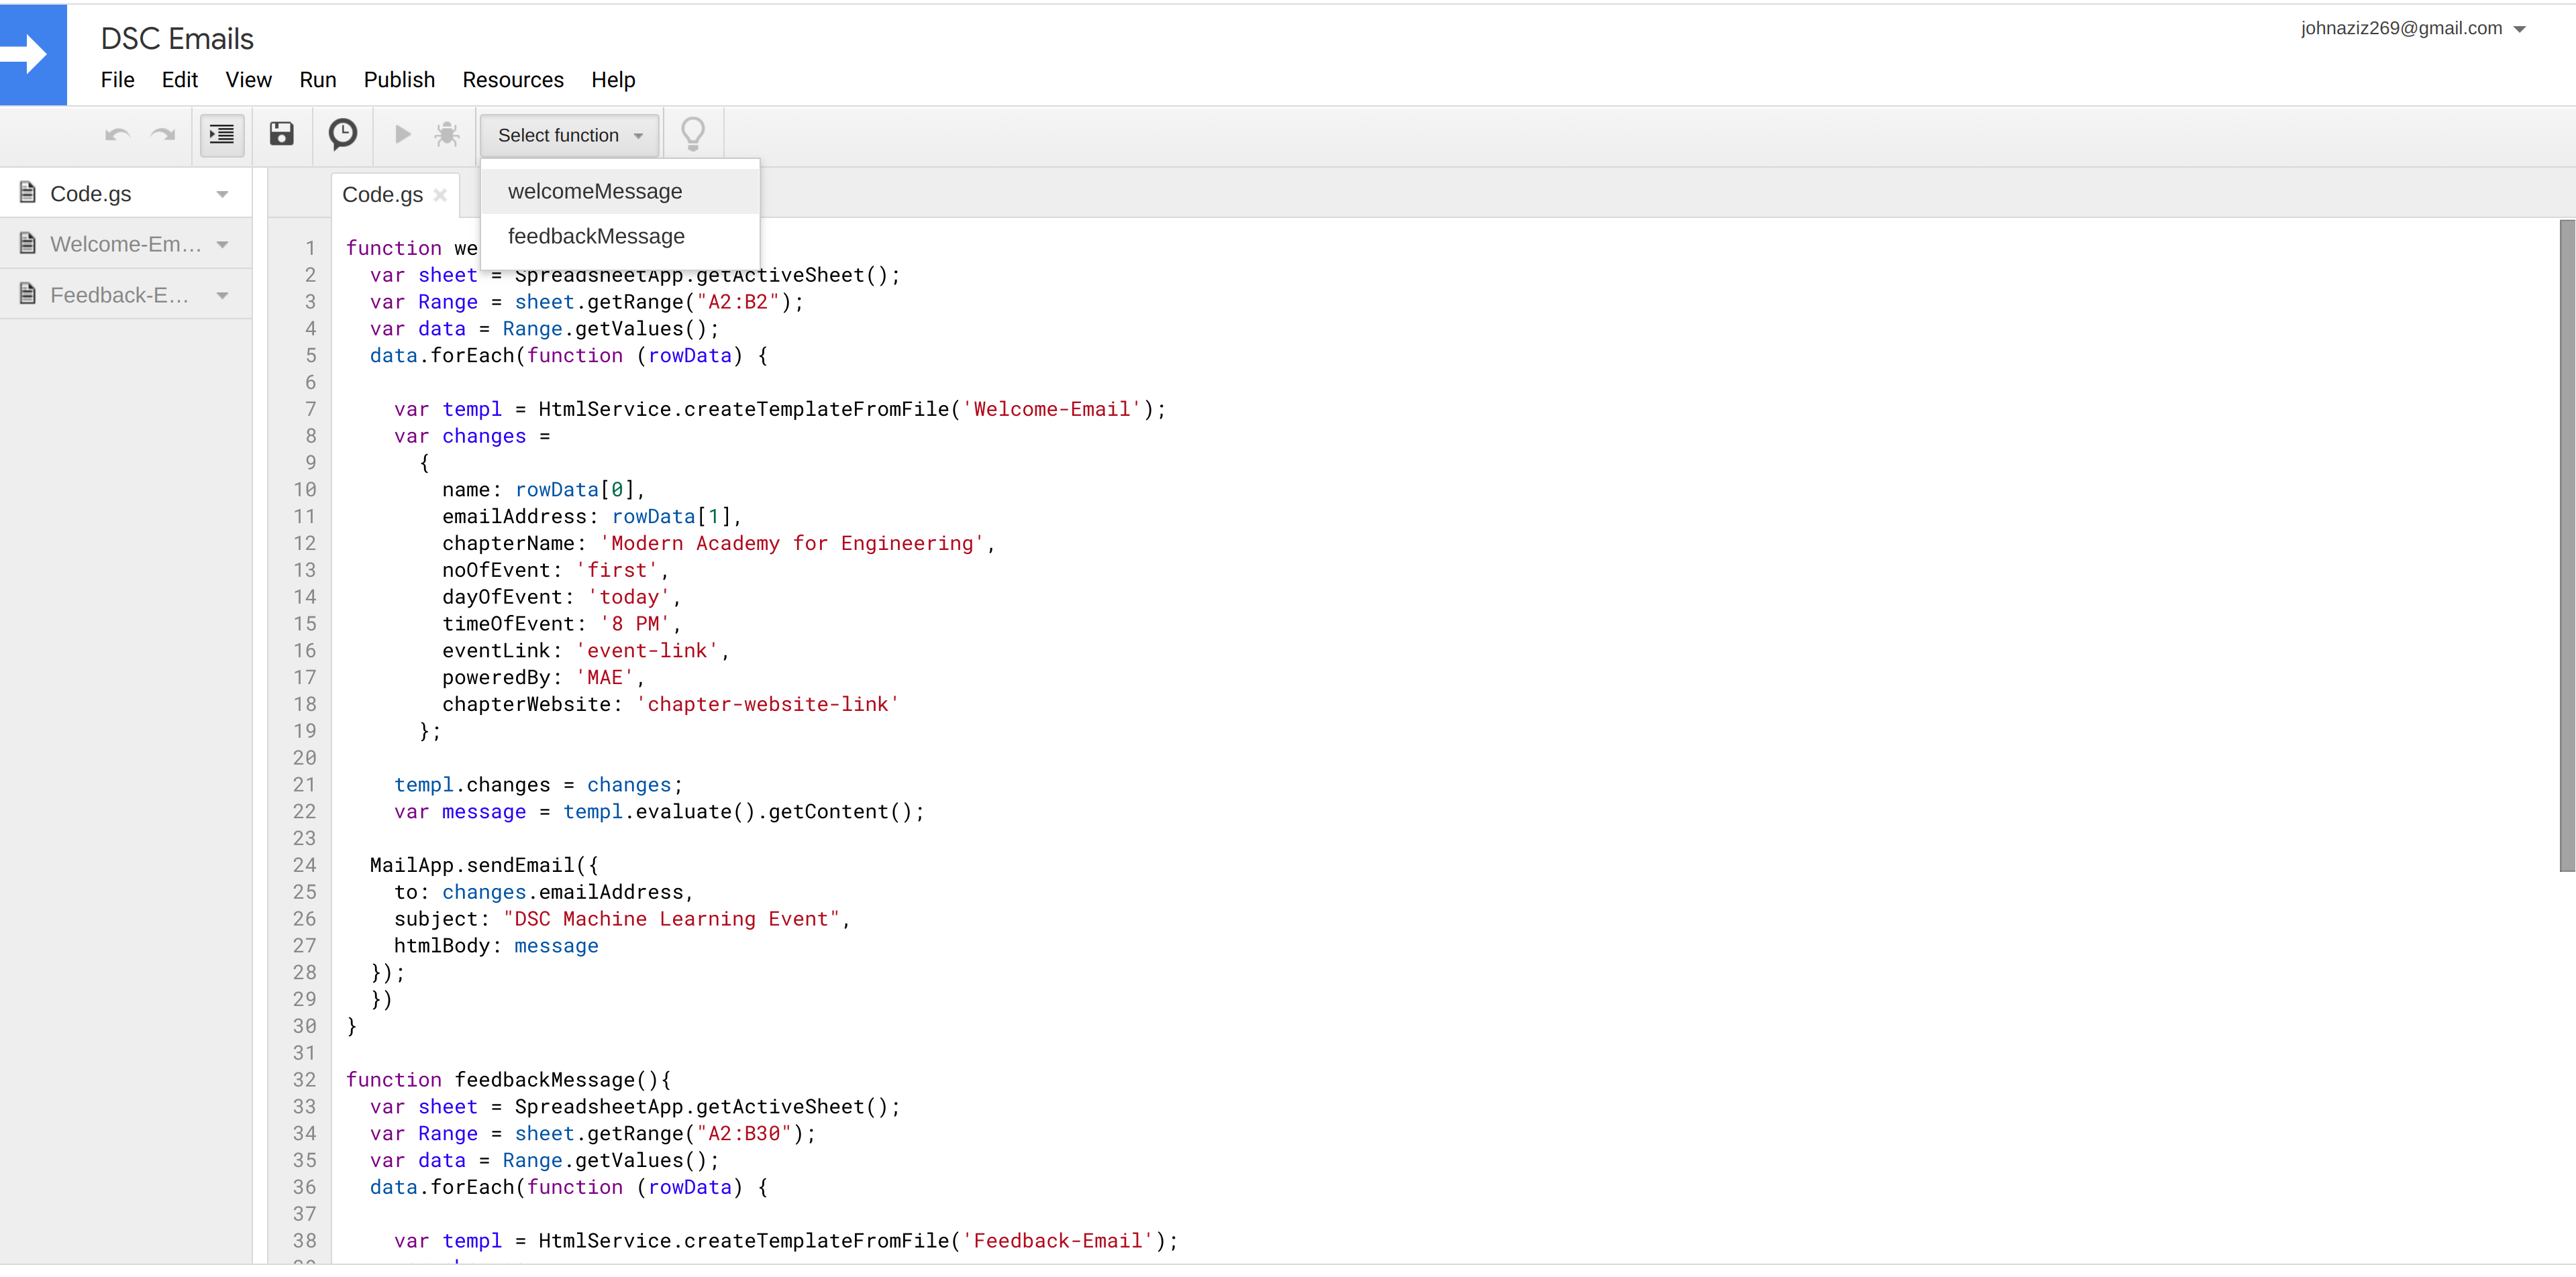Select feedbackMessage from function list
Image resolution: width=2576 pixels, height=1277 pixels.
pyautogui.click(x=597, y=235)
